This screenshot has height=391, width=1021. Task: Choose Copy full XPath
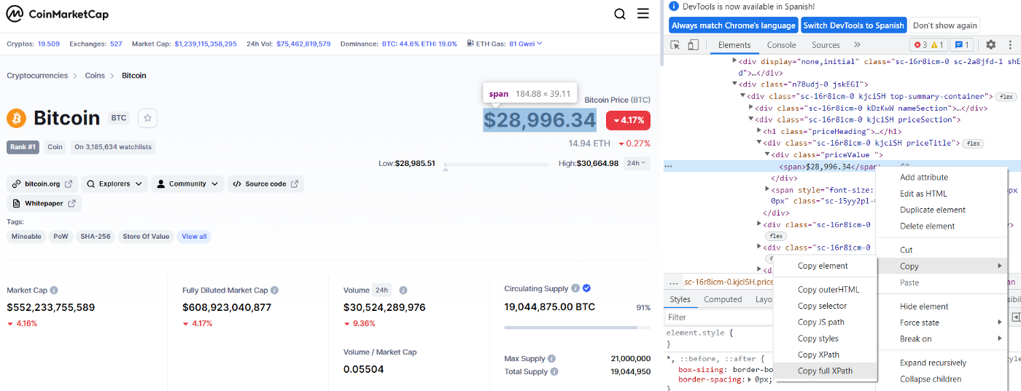[x=825, y=371]
